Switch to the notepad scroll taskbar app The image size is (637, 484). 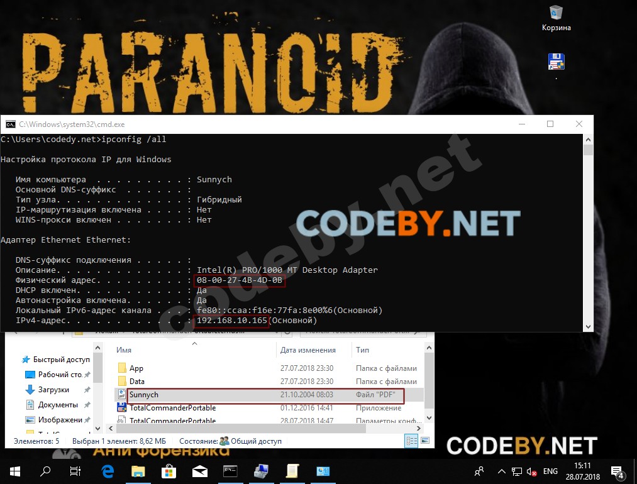(292, 471)
